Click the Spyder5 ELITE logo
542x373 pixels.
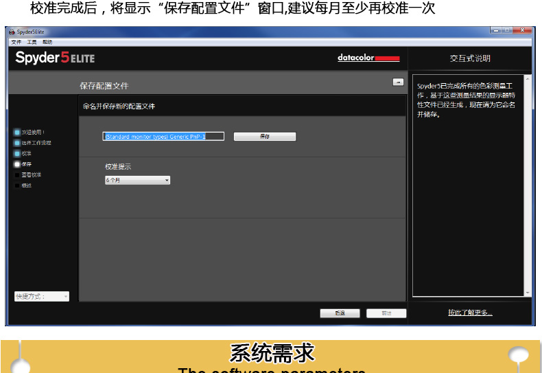coord(55,58)
